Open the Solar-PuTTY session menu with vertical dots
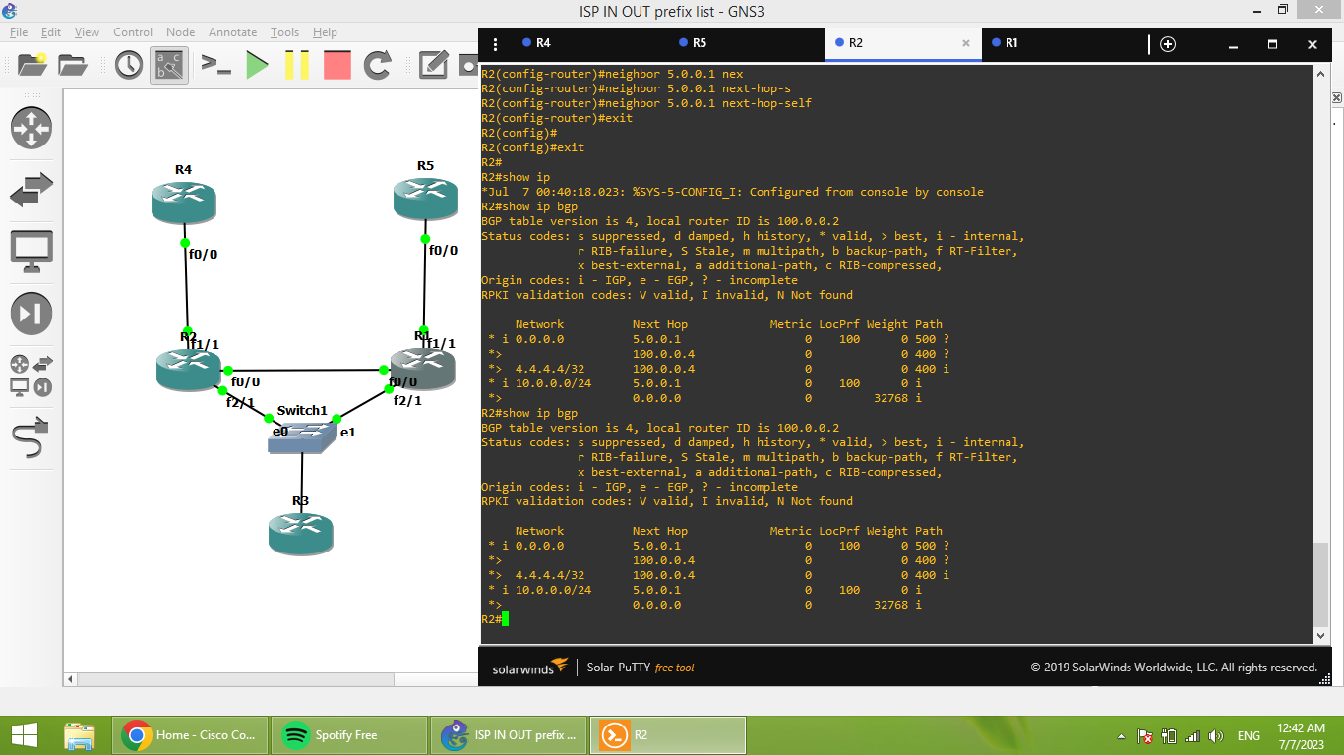The width and height of the screenshot is (1344, 755). pyautogui.click(x=494, y=44)
